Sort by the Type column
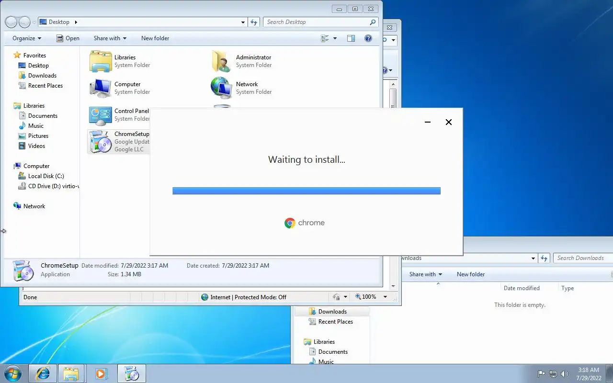This screenshot has height=383, width=613. point(568,288)
